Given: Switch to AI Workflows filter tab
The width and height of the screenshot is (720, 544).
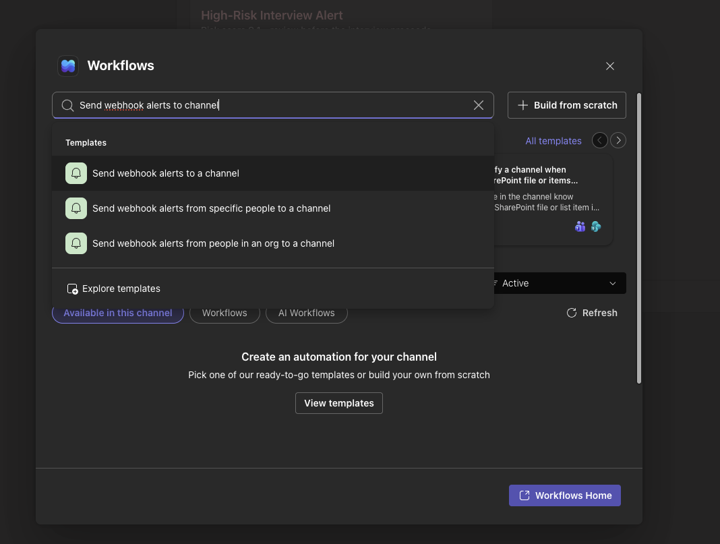Looking at the screenshot, I should click(306, 313).
